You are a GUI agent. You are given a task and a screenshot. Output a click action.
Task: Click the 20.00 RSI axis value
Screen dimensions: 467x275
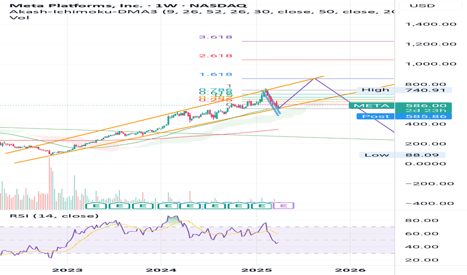[x=422, y=260]
